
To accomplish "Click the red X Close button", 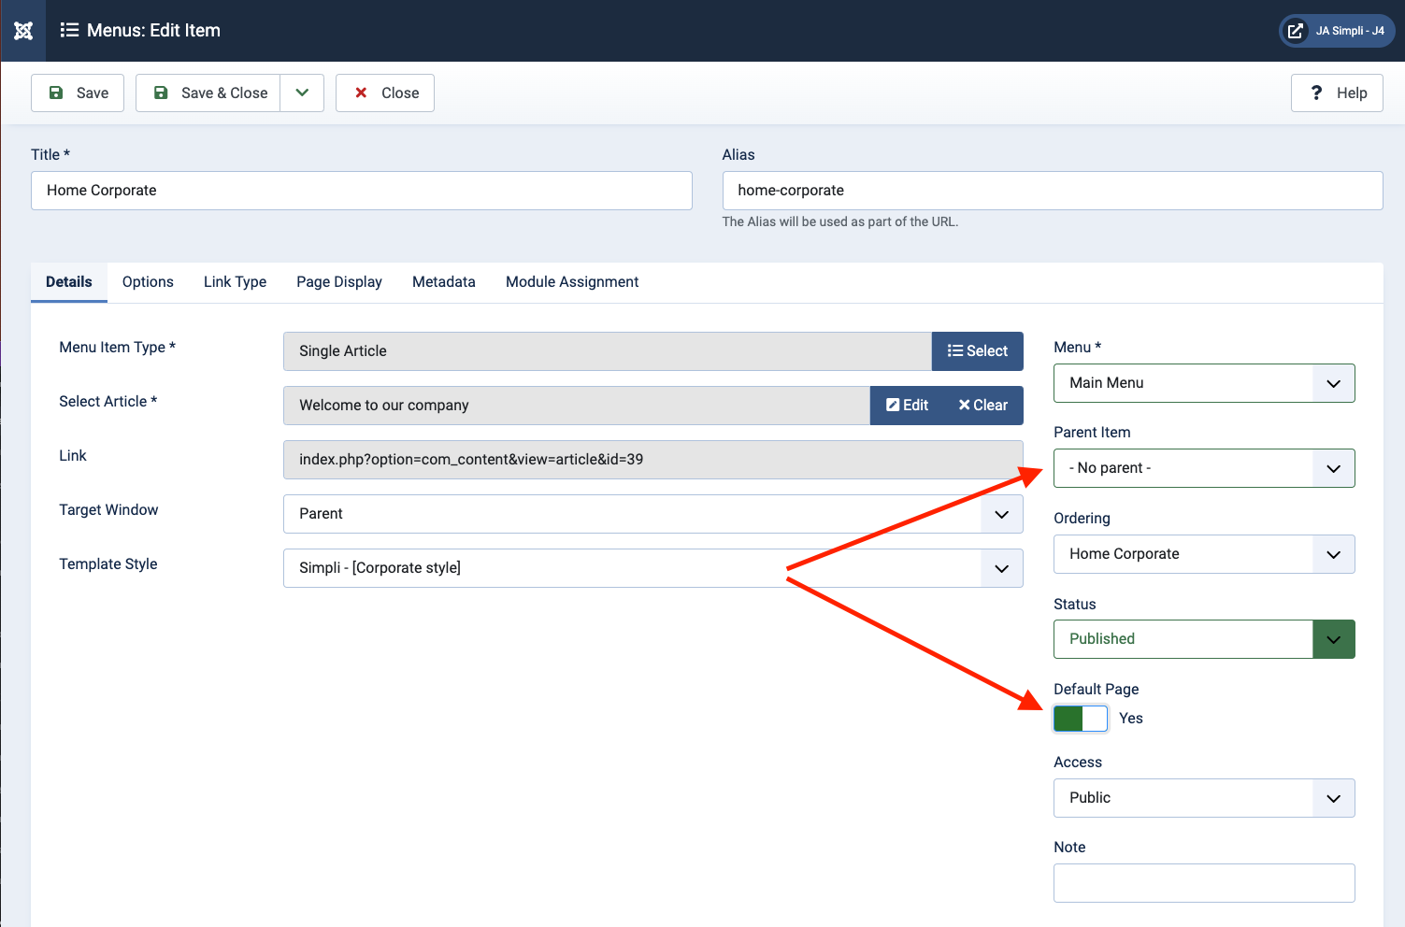I will coord(385,93).
